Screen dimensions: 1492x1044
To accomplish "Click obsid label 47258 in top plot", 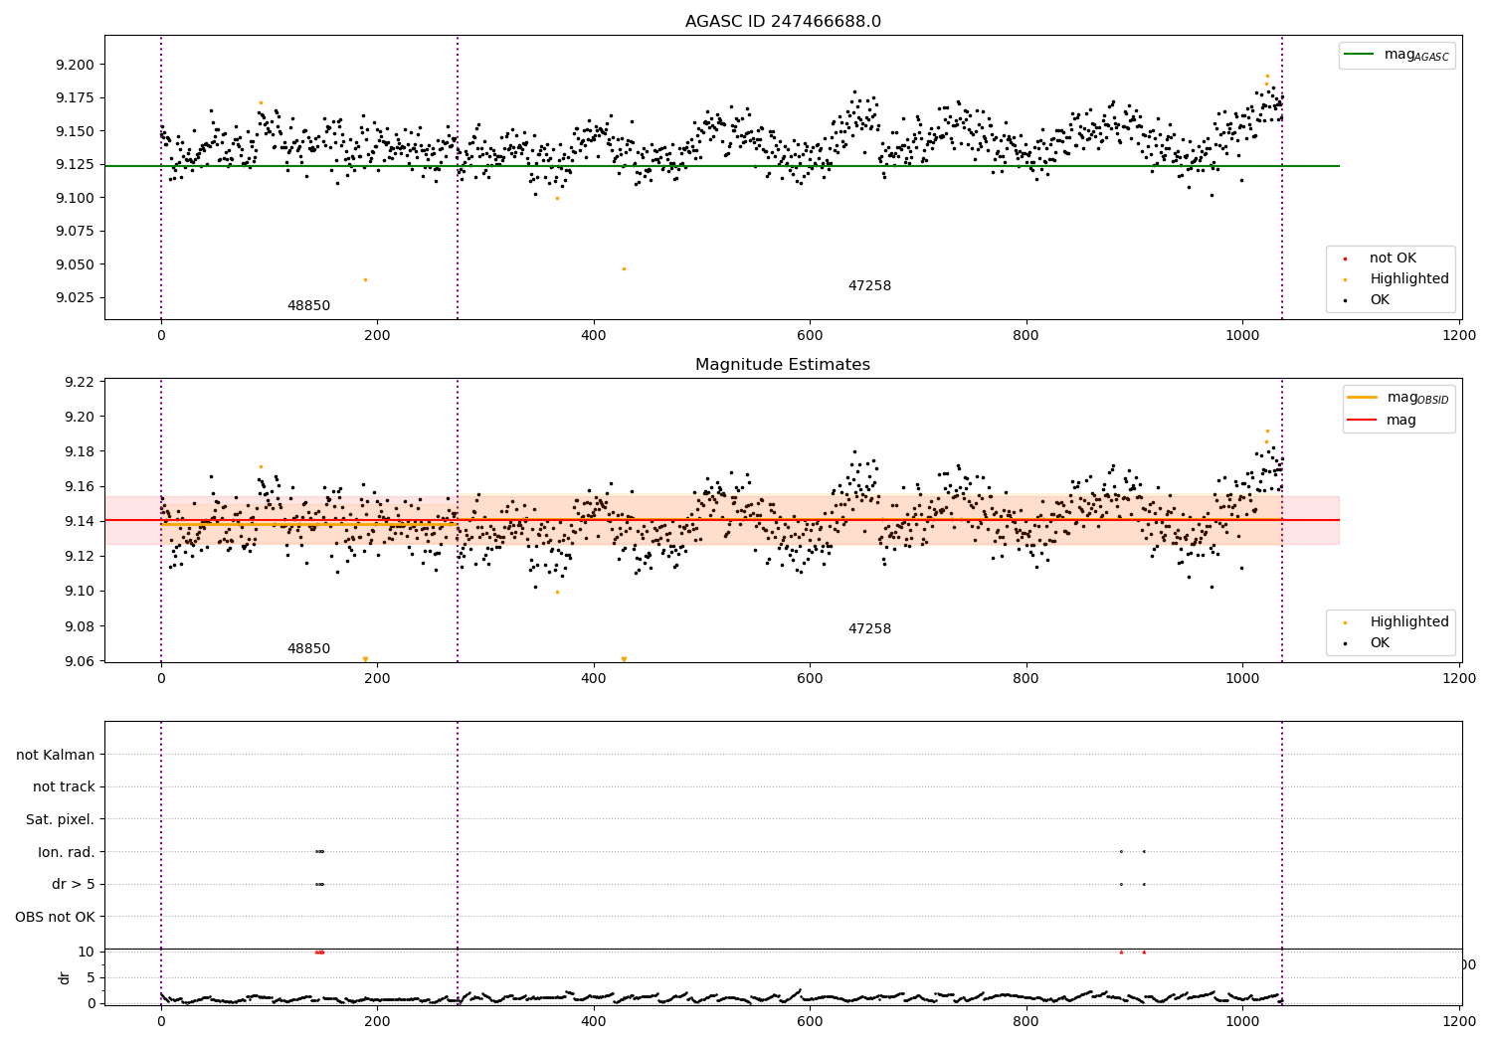I will point(869,286).
